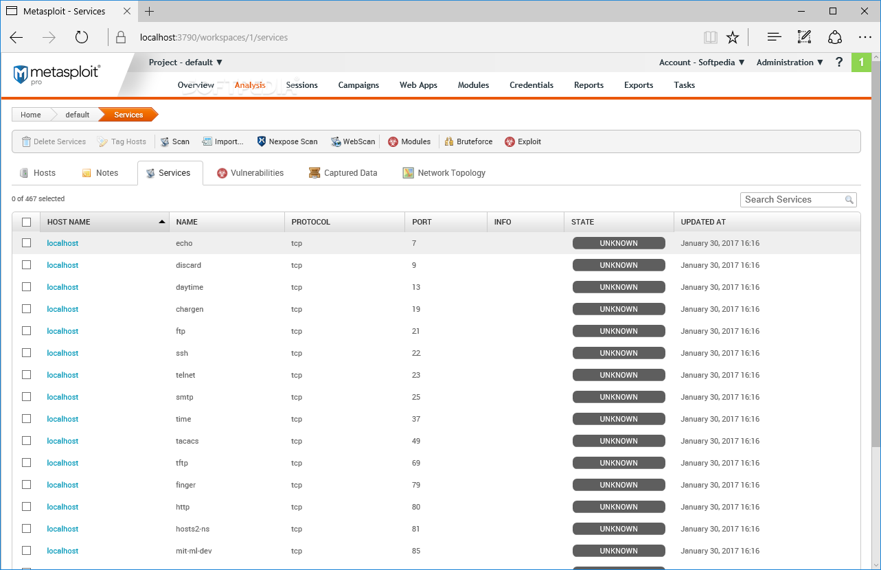Viewport: 881px width, 570px height.
Task: Sort by the PORT column header
Action: (x=446, y=222)
